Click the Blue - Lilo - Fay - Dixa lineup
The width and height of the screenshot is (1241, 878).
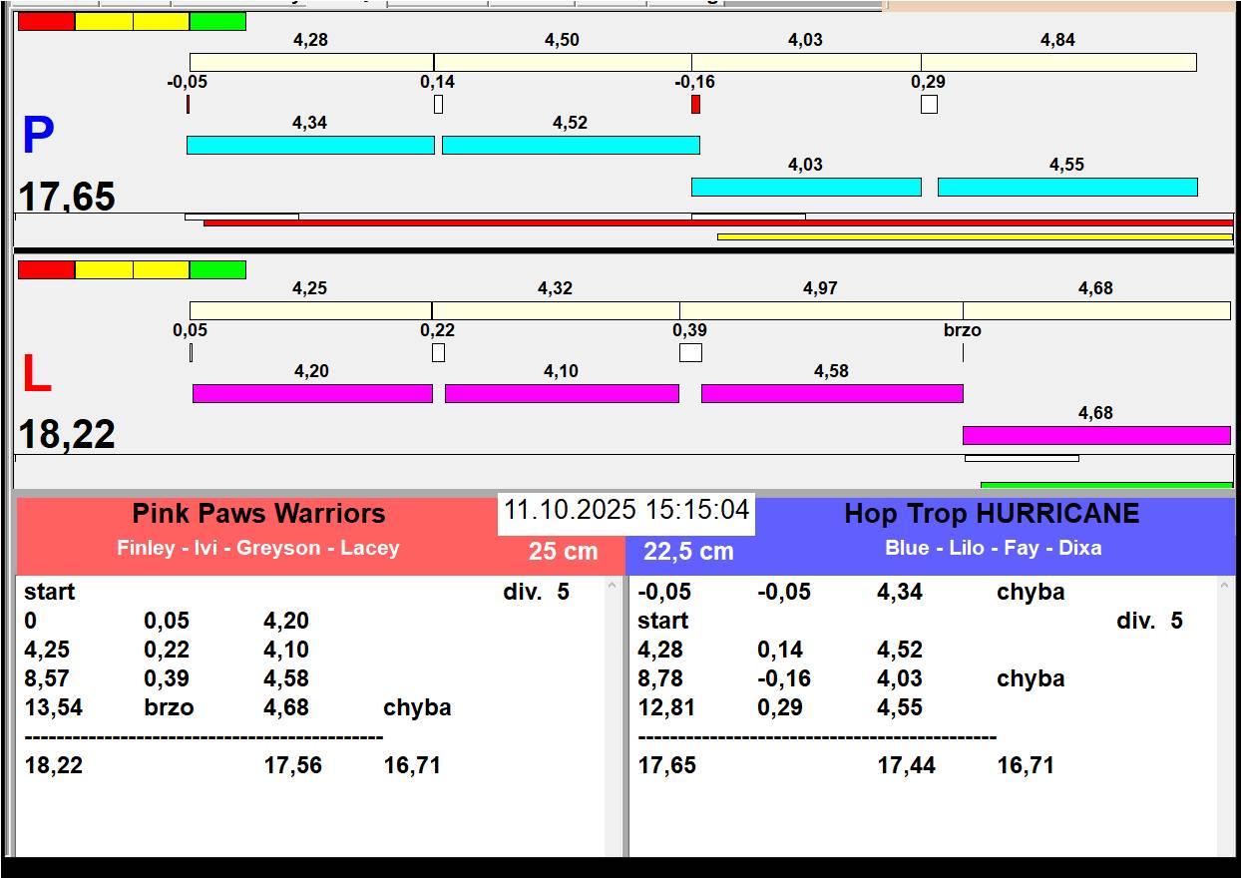point(994,548)
